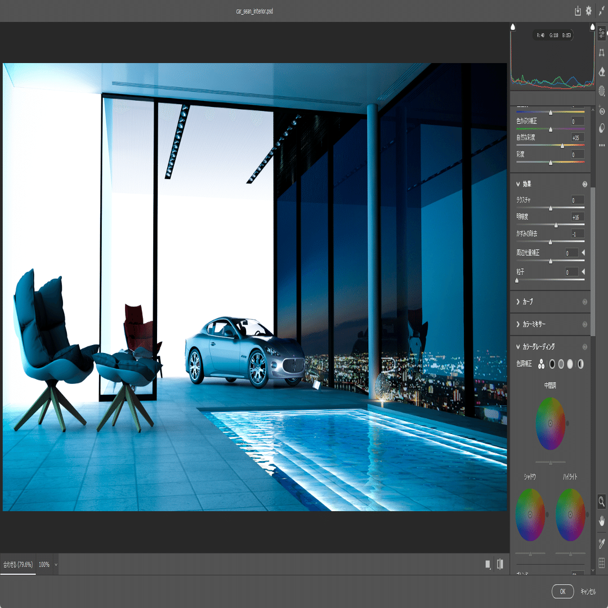
Task: Click the 粒子 slider handle
Action: point(516,280)
